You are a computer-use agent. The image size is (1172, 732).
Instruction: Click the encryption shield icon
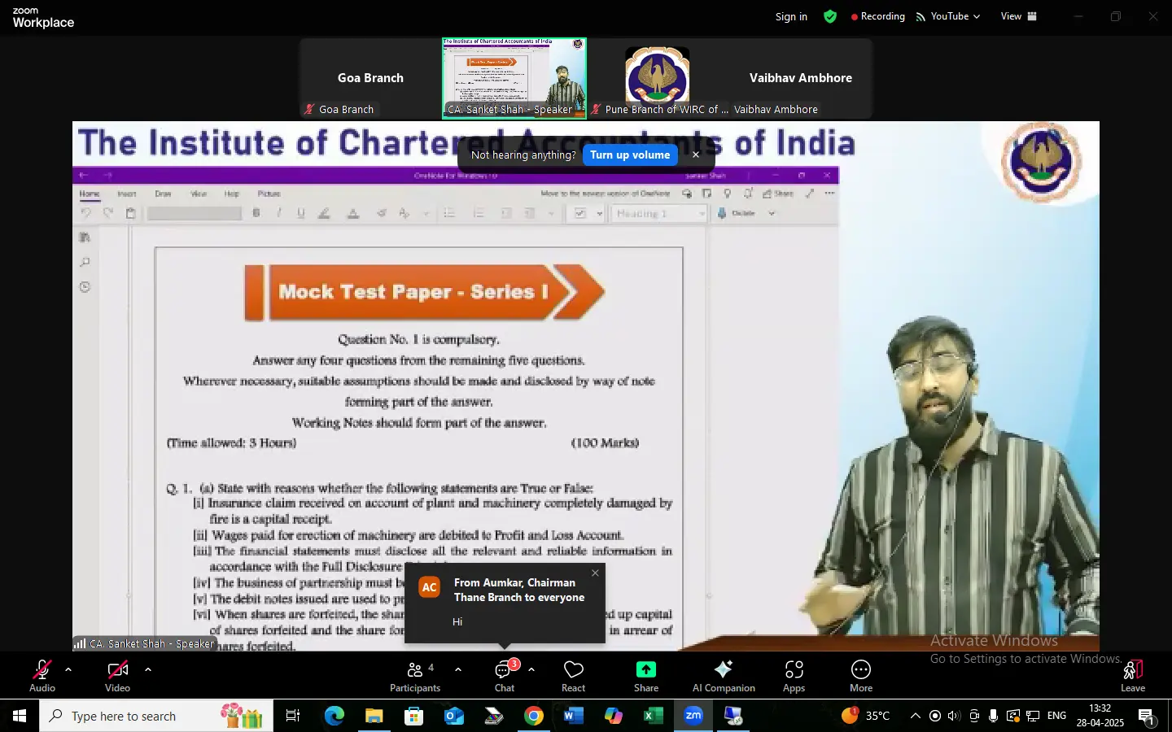830,16
